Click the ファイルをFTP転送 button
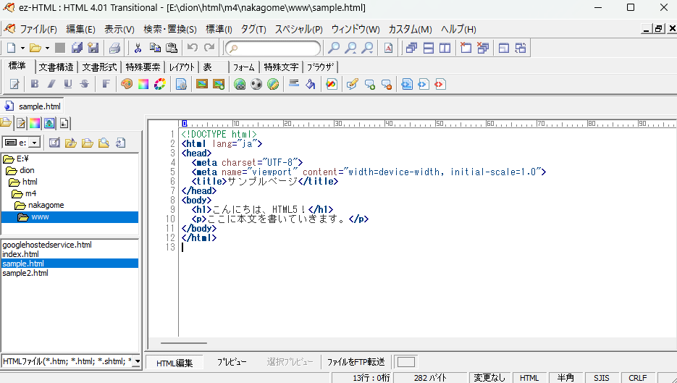This screenshot has height=383, width=677. [356, 362]
